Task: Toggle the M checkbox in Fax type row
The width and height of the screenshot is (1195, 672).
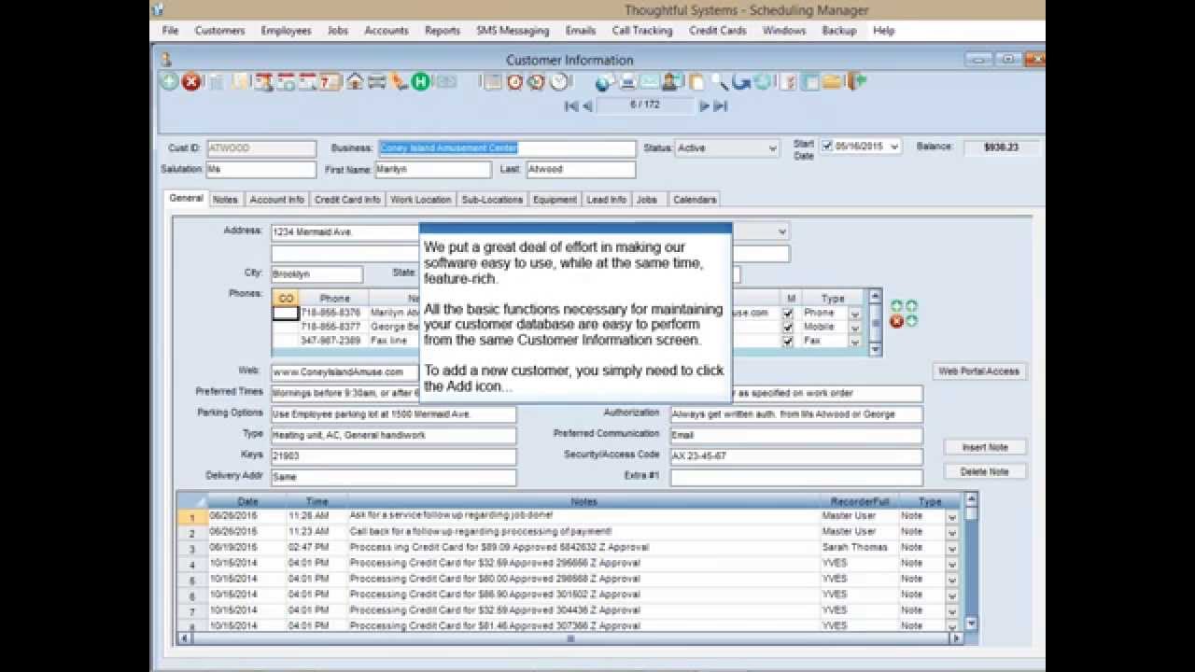Action: point(788,341)
